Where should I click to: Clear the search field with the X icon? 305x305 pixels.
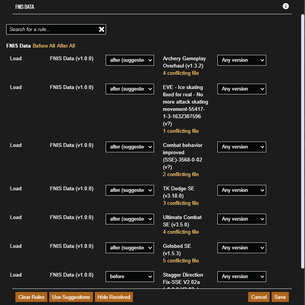pos(101,30)
